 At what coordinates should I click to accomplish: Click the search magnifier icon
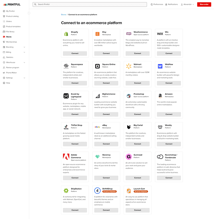(x=35, y=5)
